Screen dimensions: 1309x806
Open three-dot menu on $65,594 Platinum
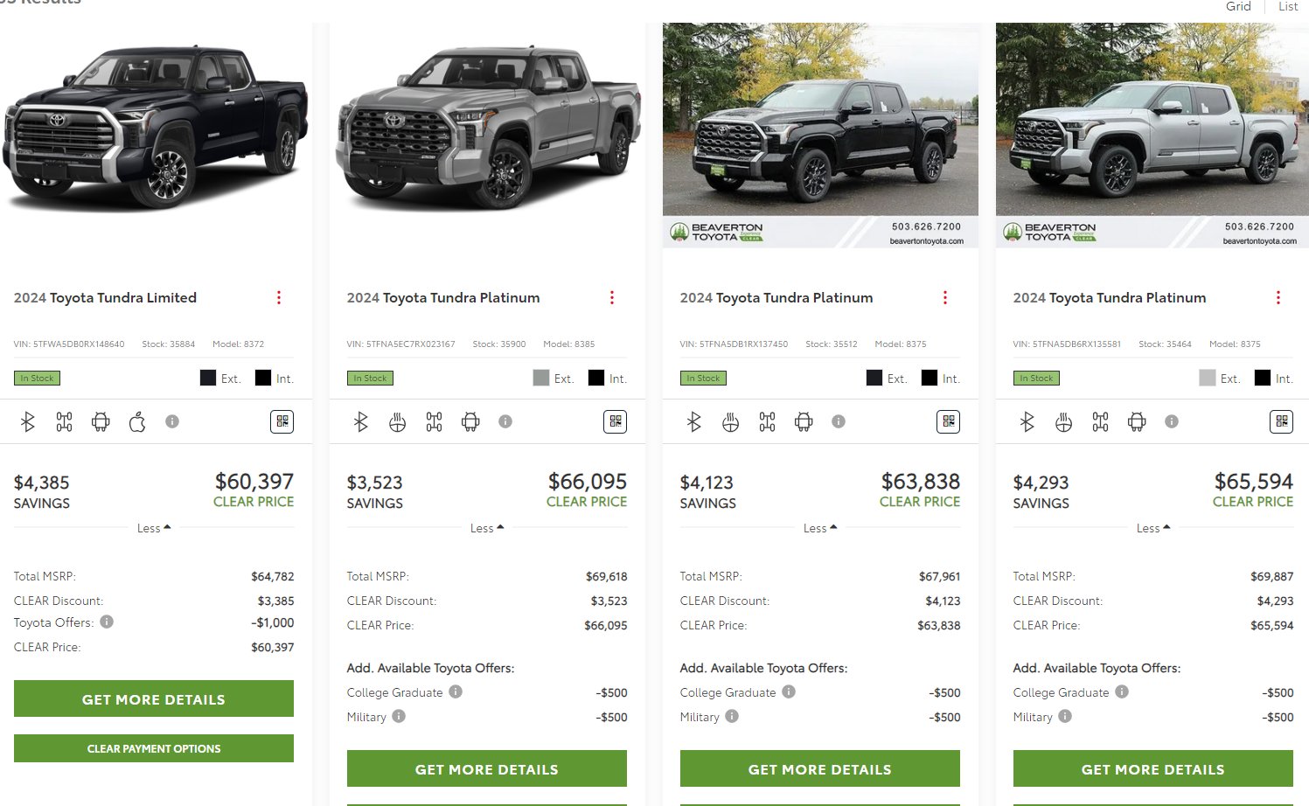pyautogui.click(x=1278, y=298)
